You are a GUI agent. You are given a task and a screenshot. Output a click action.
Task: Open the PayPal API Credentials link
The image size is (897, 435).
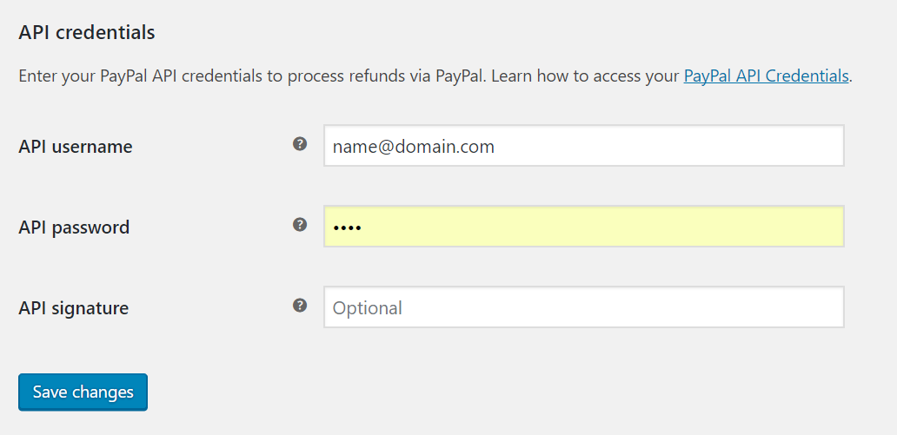tap(766, 76)
